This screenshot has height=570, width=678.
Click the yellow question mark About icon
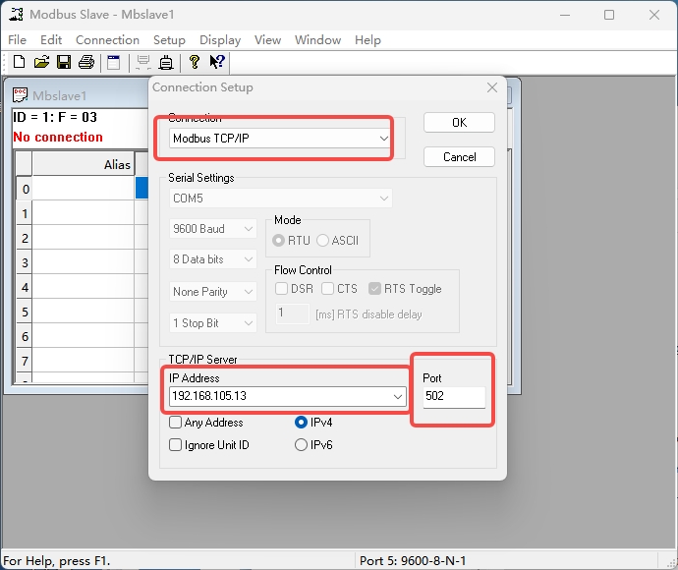pyautogui.click(x=195, y=63)
